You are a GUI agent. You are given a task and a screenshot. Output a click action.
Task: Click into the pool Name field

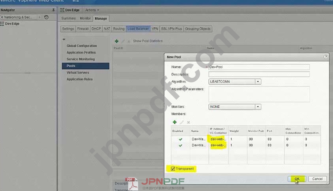tap(259, 67)
